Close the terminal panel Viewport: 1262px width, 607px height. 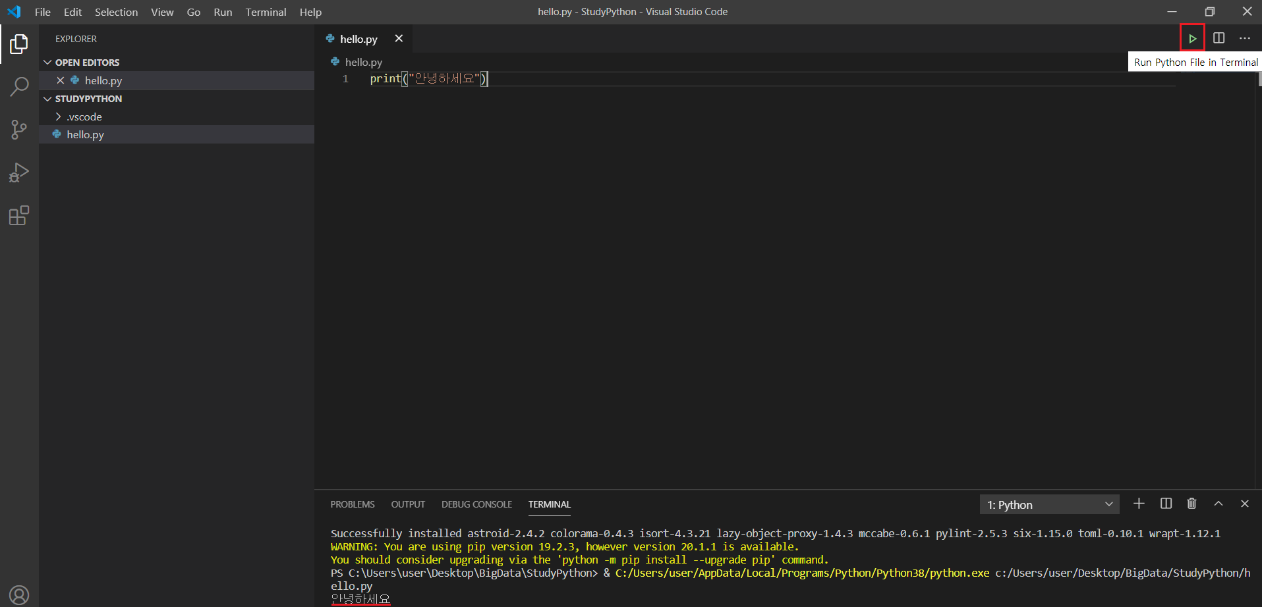click(1244, 504)
